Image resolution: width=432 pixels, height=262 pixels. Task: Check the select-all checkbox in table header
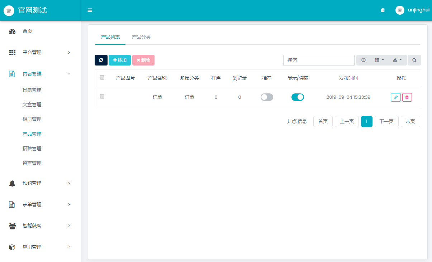click(102, 77)
